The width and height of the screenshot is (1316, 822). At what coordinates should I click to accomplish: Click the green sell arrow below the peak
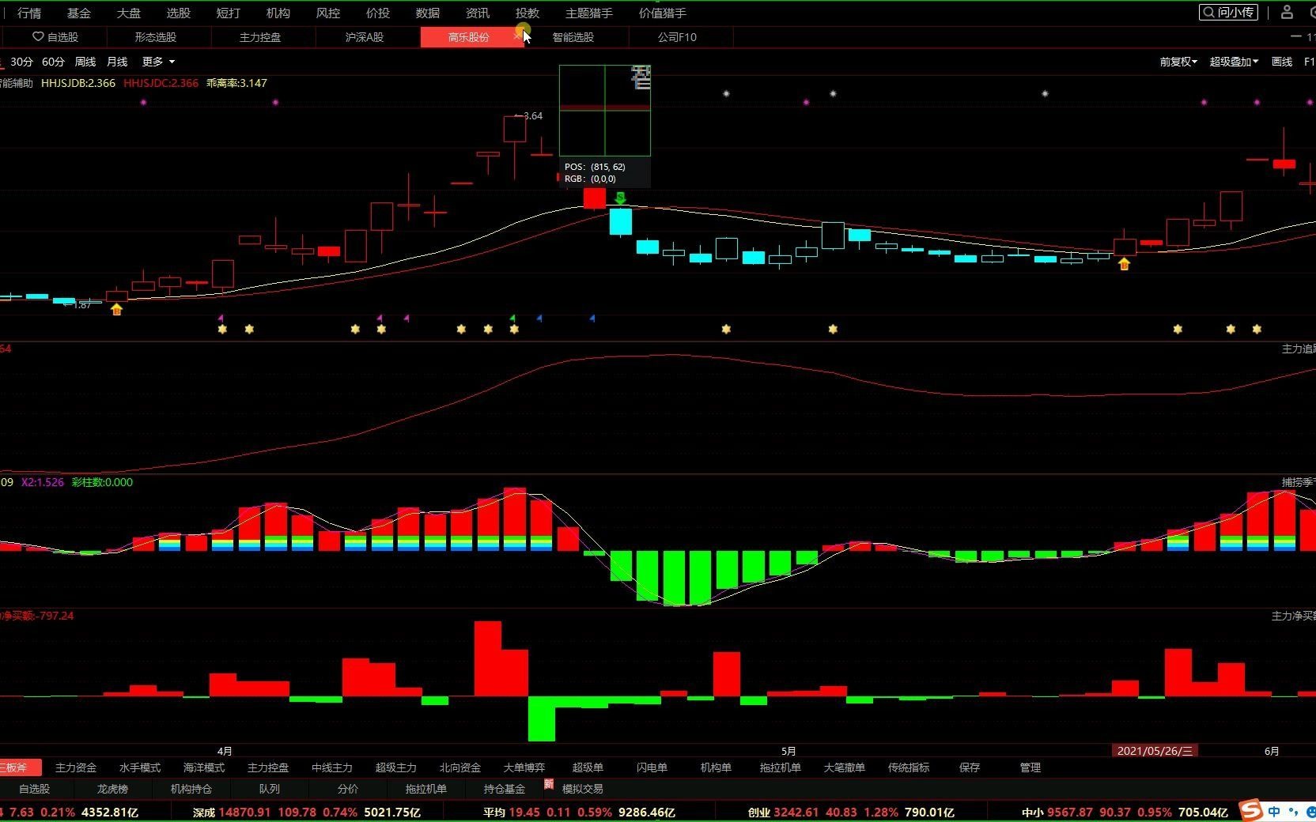point(620,198)
